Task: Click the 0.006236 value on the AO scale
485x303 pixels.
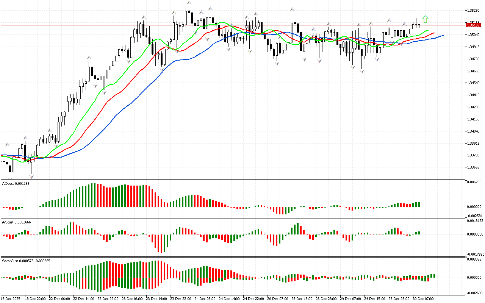Action: (x=474, y=182)
